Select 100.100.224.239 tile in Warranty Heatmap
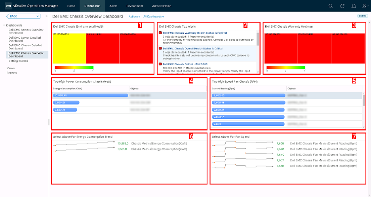The image size is (371, 197). pyautogui.click(x=281, y=48)
